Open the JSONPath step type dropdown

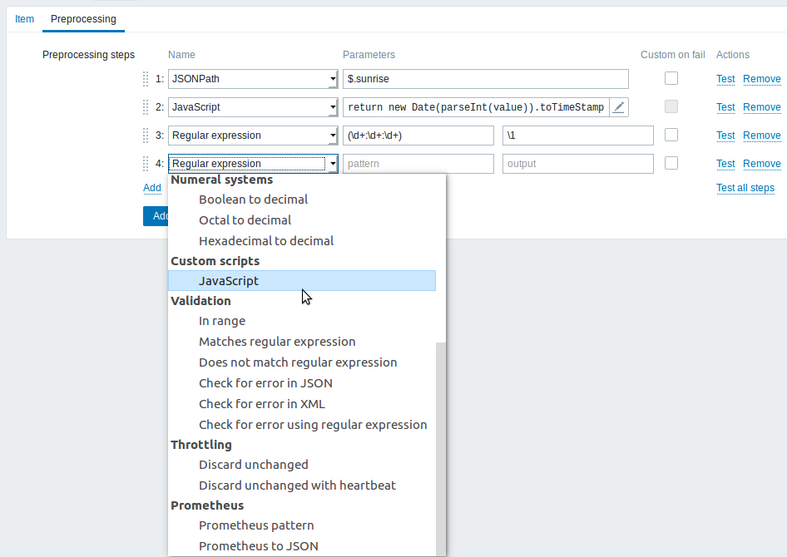[x=253, y=79]
